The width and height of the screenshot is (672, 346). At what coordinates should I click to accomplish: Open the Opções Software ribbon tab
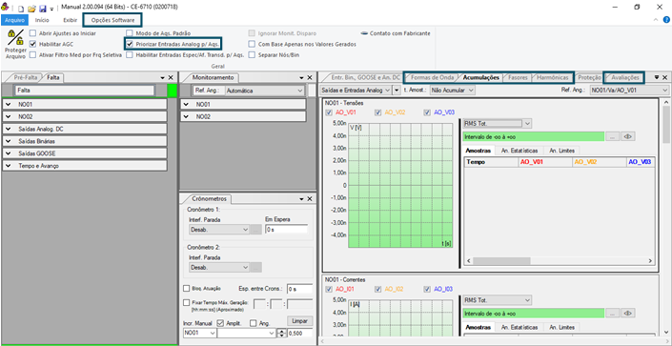112,20
